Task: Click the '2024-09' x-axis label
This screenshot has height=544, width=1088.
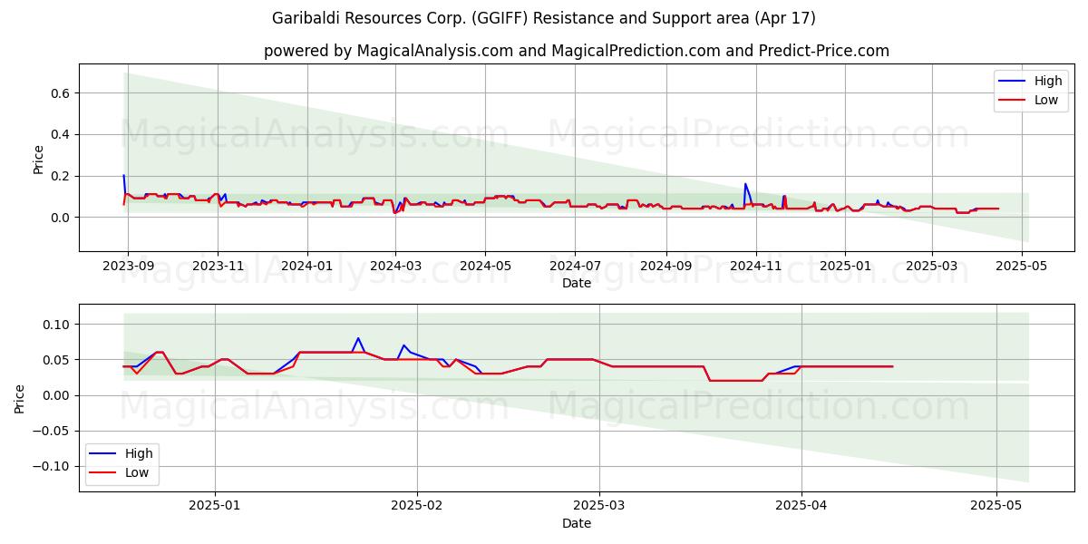Action: click(665, 267)
